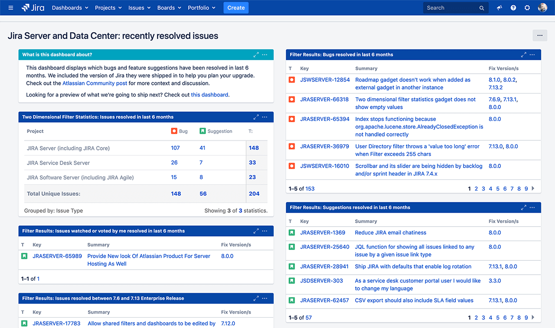Maximize the 'Issues resolved between 7.6 and 7.13' gadget
This screenshot has width=555, height=328.
(x=256, y=299)
